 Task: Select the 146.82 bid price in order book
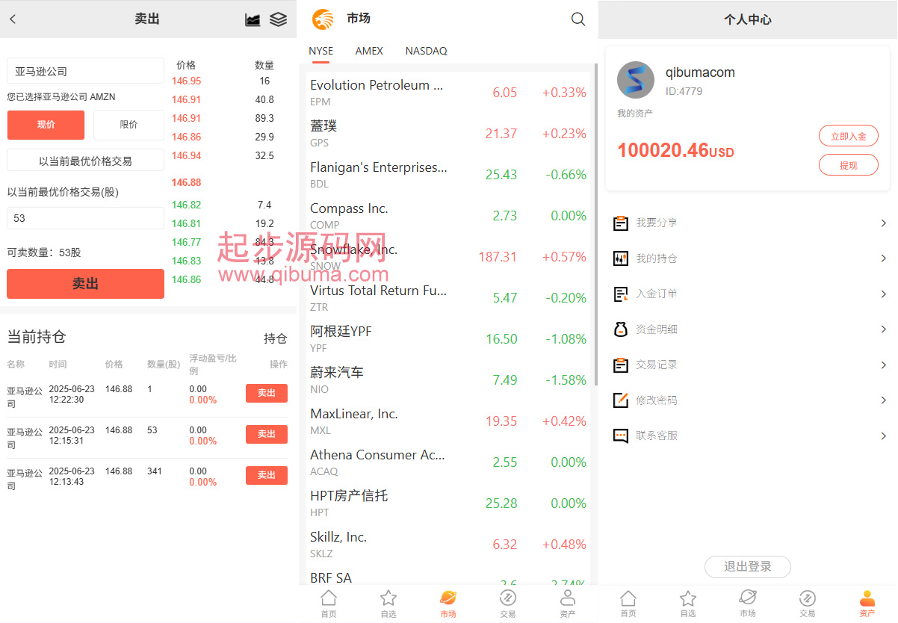click(187, 205)
